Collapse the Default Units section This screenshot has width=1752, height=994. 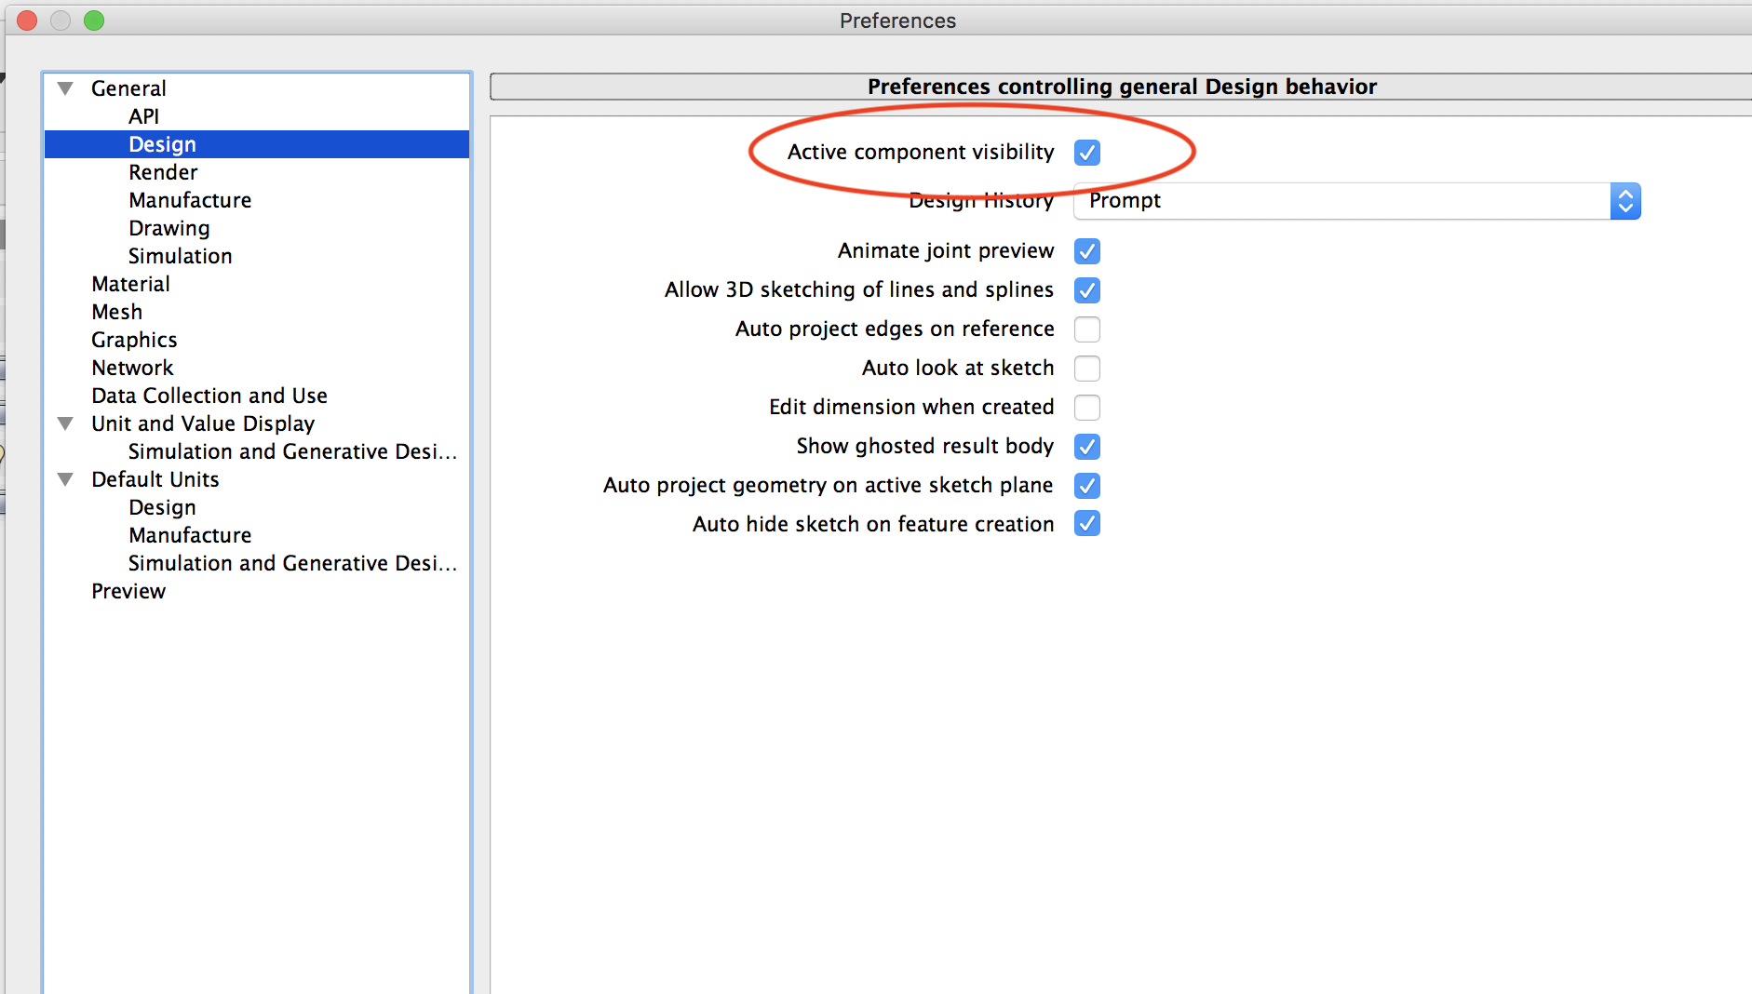(x=64, y=478)
